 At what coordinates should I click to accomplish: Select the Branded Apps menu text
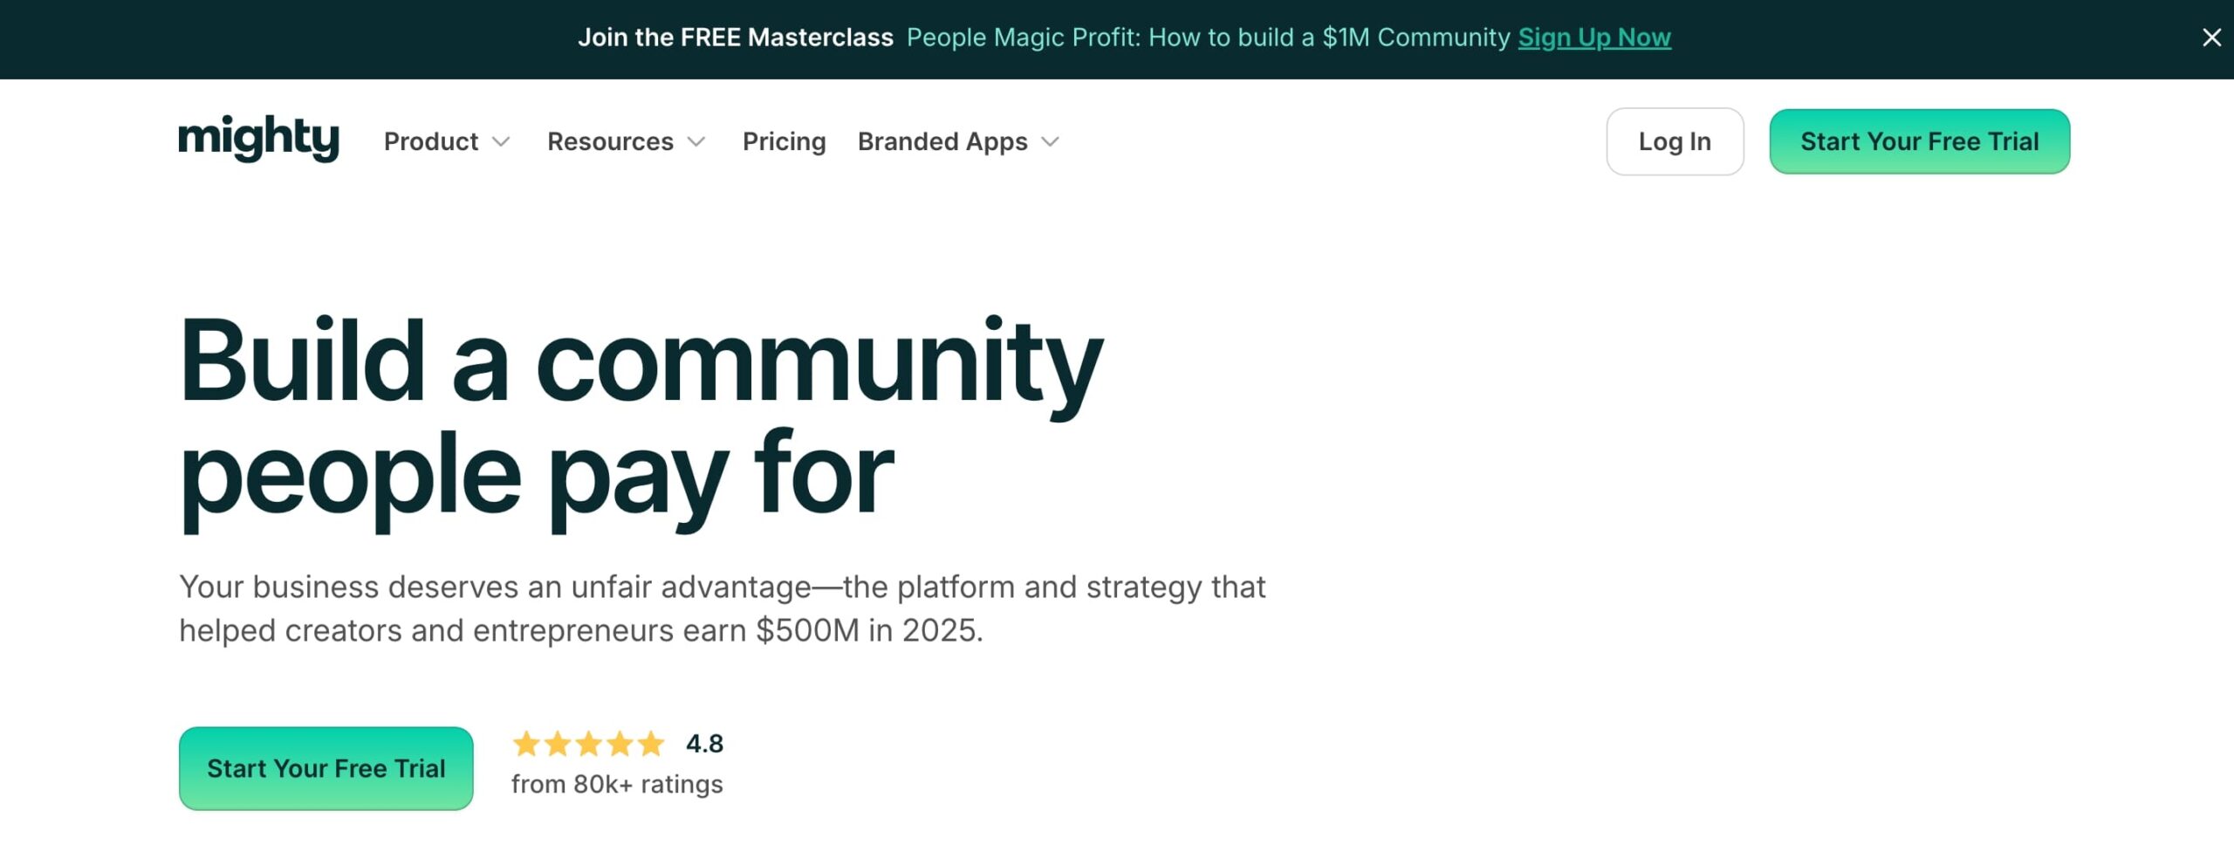(x=942, y=141)
